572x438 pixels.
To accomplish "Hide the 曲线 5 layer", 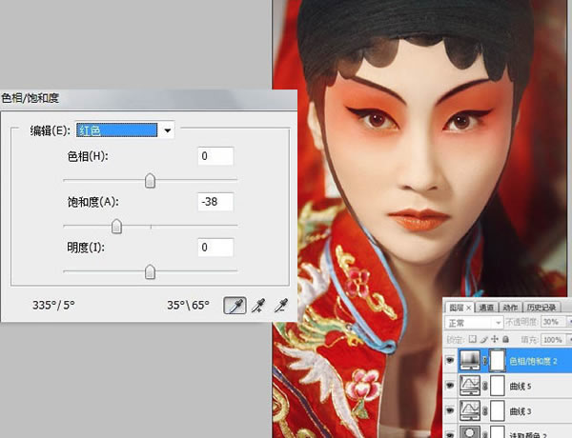I will [x=450, y=386].
